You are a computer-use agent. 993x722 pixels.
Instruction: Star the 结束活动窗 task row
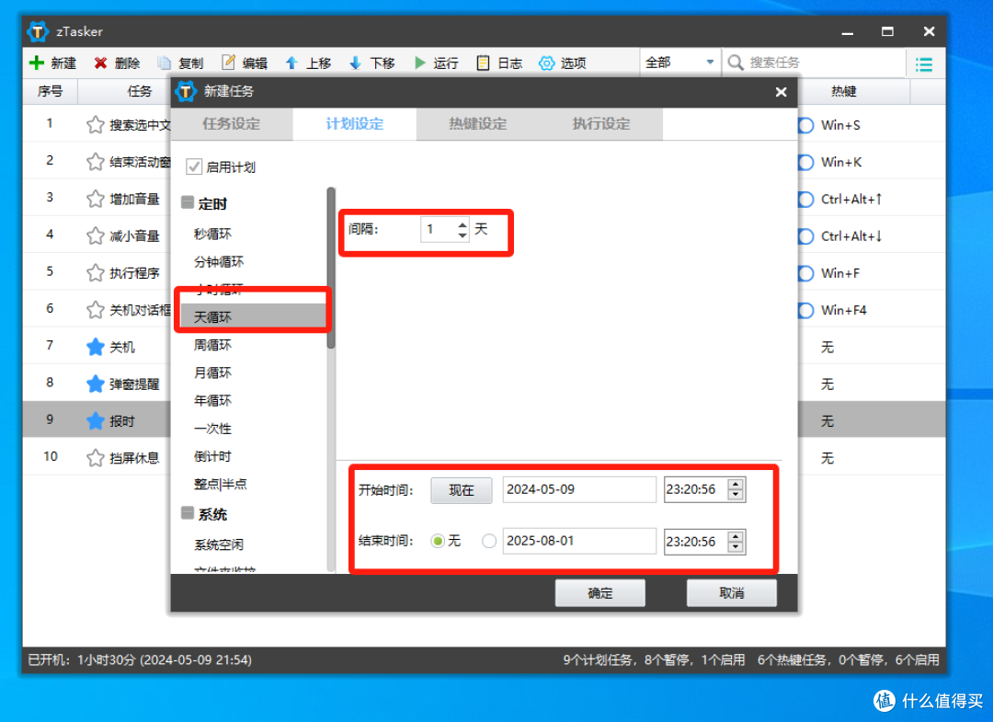[x=95, y=162]
